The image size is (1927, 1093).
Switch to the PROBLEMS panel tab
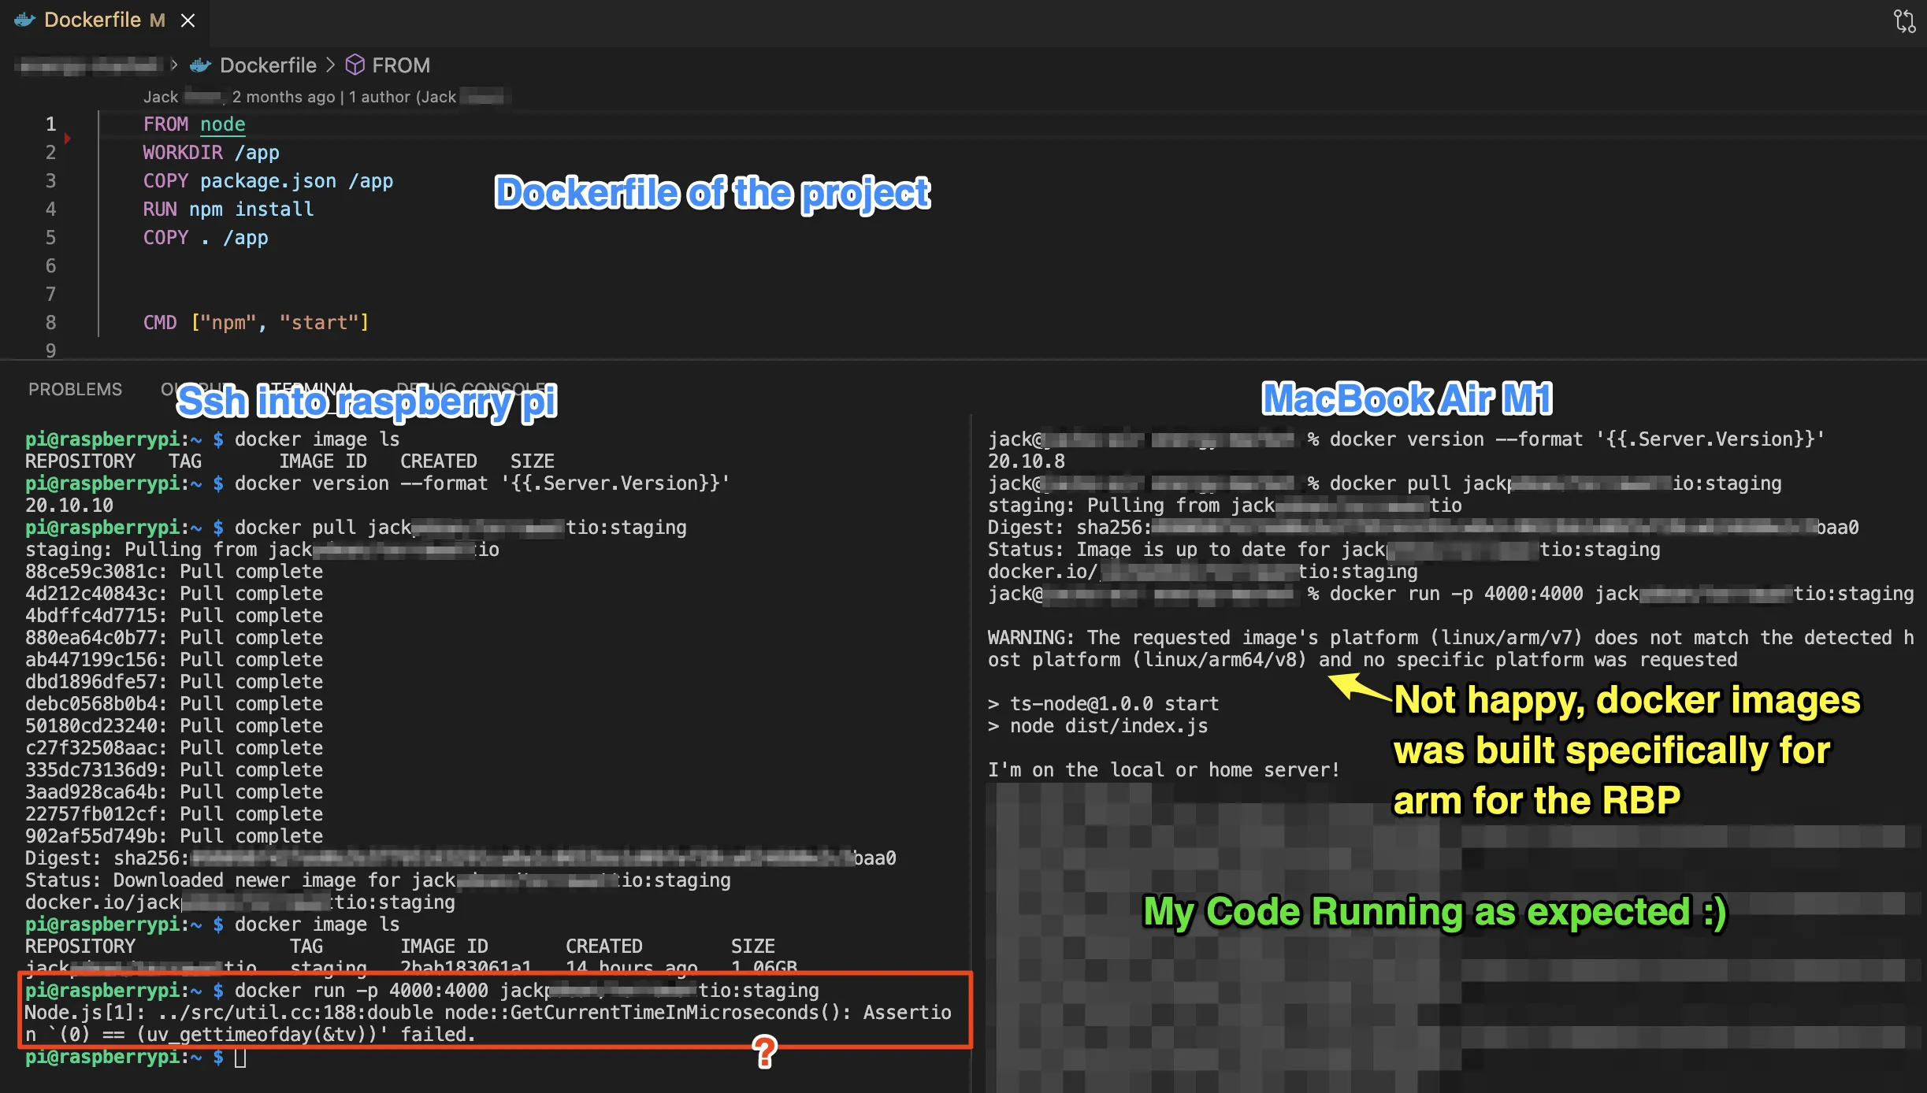(x=75, y=389)
